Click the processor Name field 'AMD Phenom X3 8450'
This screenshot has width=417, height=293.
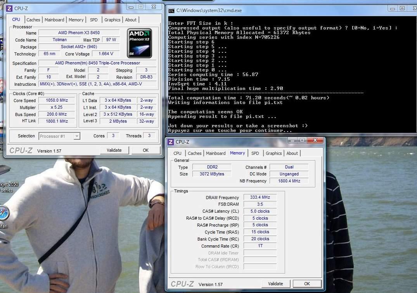click(79, 33)
